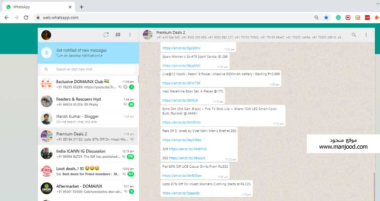The image size is (380, 201).
Task: Click the Loot deals avatar
Action: pyautogui.click(x=47, y=171)
